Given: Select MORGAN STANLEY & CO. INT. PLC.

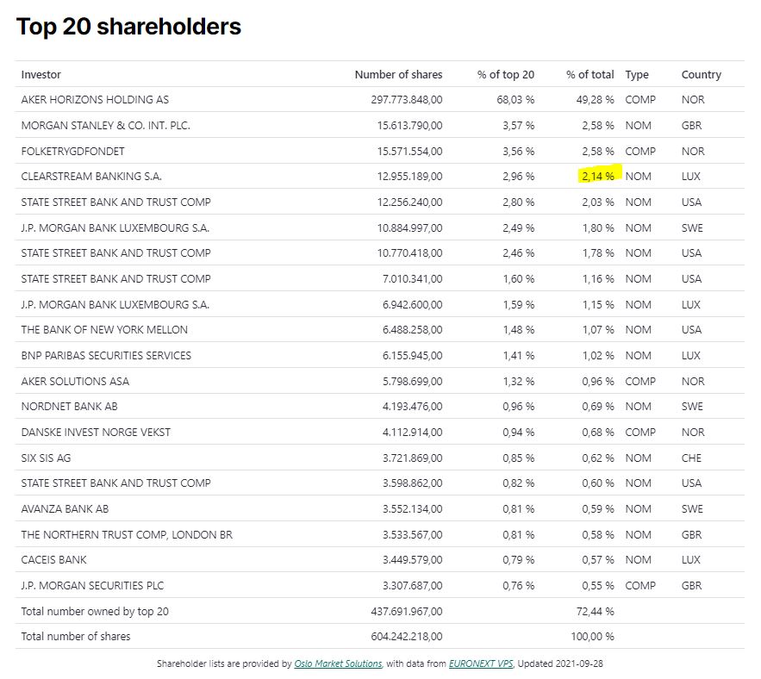Looking at the screenshot, I should point(105,126).
